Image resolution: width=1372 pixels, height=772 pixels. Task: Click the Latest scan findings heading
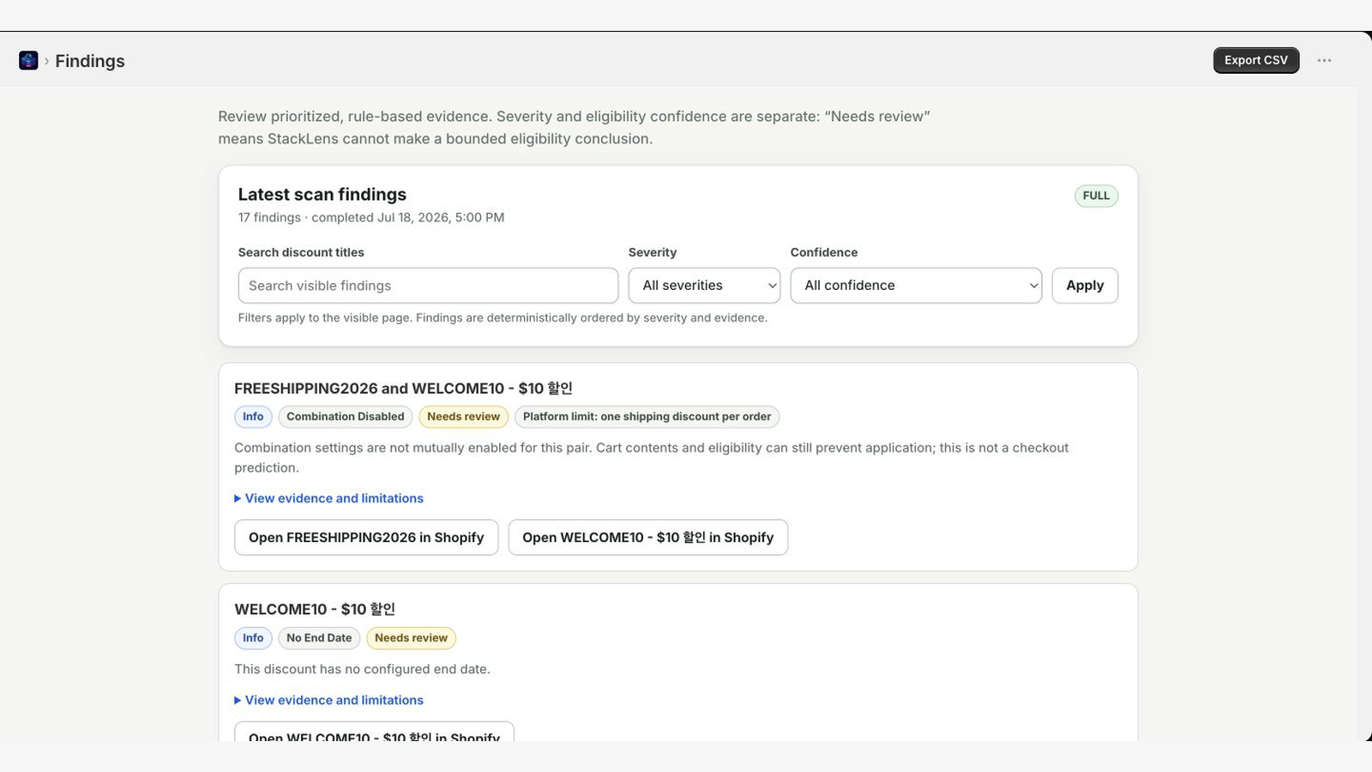click(322, 195)
